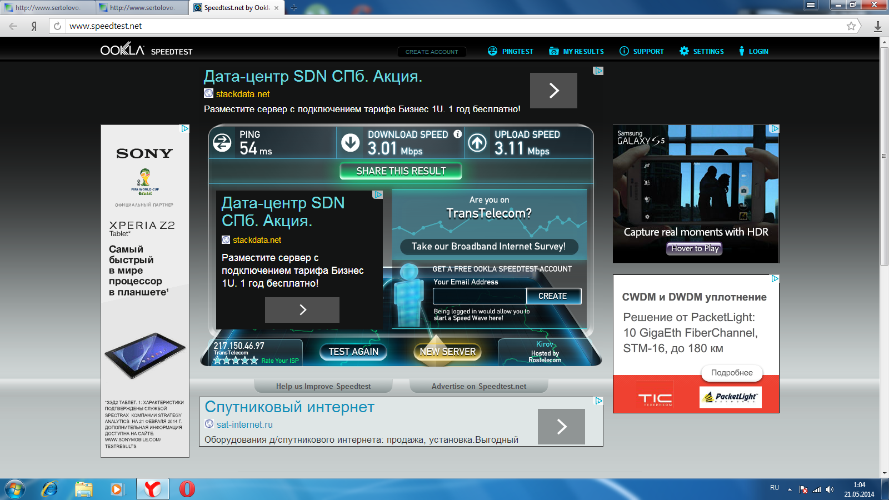Click Hover to Play on Samsung ad
Image resolution: width=889 pixels, height=500 pixels.
point(695,248)
